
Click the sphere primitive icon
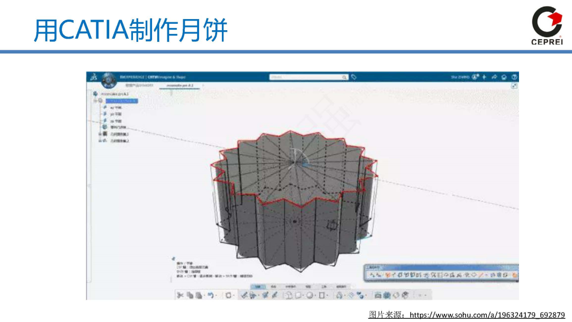pos(310,296)
